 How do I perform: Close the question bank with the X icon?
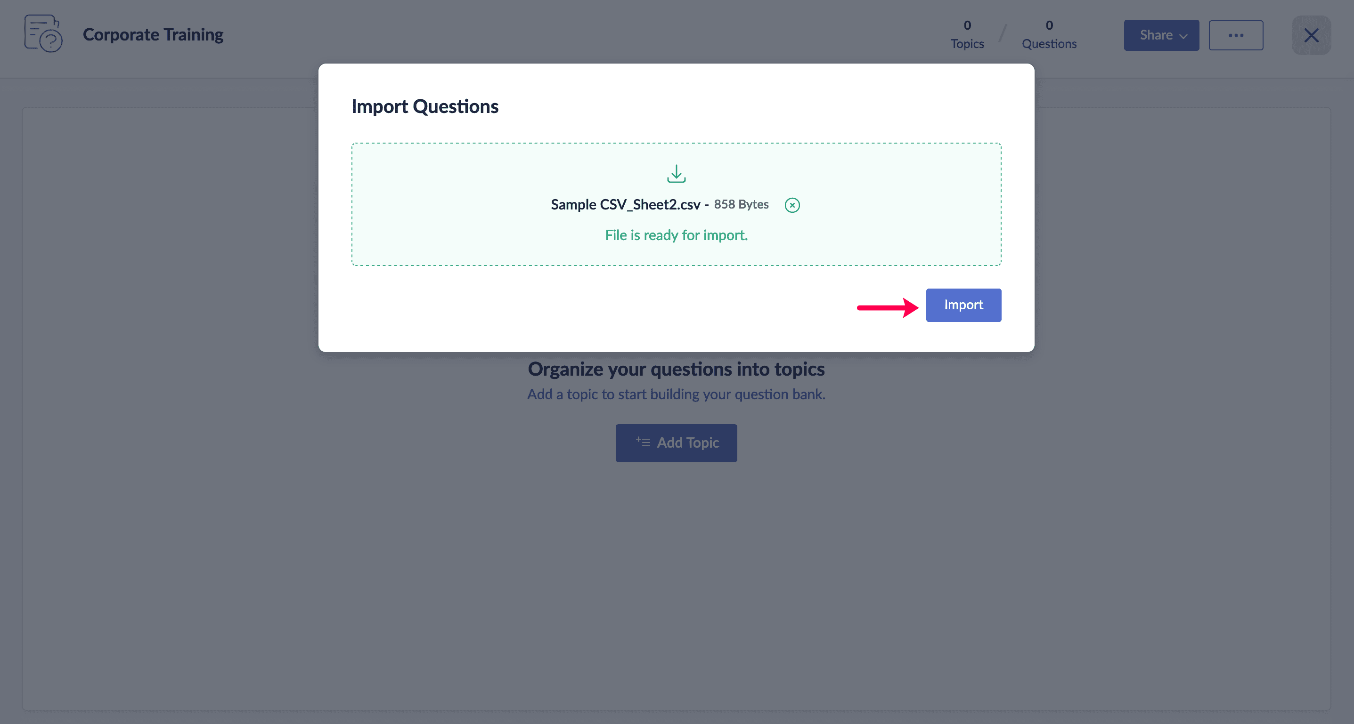point(1311,35)
